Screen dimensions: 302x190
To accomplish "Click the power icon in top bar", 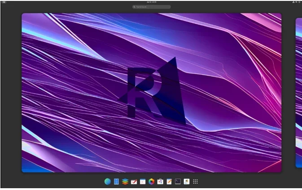I will 299,2.
